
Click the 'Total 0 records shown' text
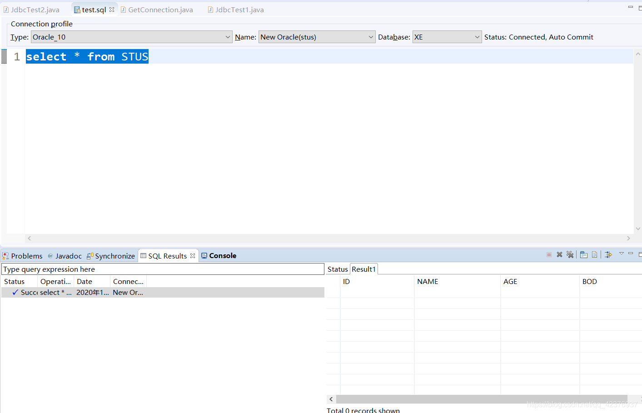pos(363,410)
